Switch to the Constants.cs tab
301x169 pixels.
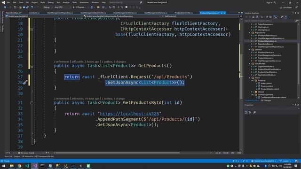(34, 13)
